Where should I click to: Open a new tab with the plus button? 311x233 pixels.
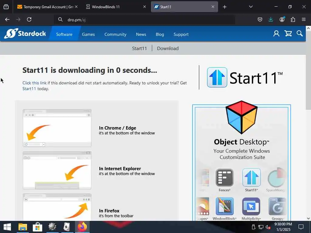pos(224,7)
